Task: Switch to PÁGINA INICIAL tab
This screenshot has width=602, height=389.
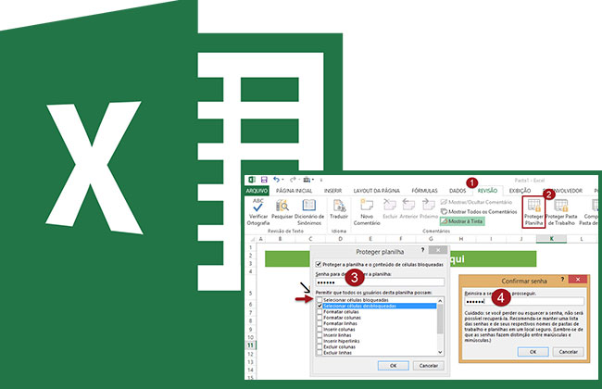Action: coord(295,191)
